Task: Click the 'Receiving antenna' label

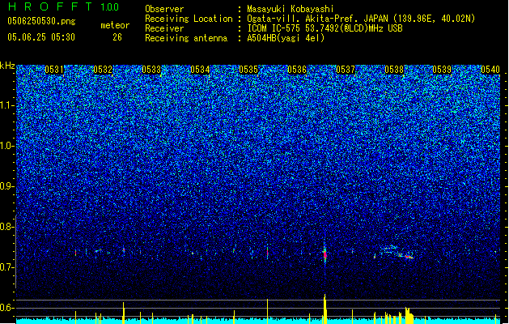Action: (x=186, y=38)
